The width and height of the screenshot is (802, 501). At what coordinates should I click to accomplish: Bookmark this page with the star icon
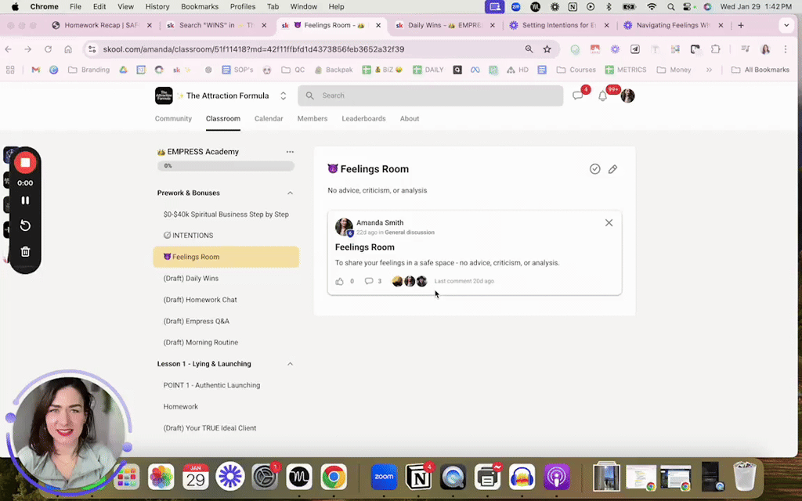547,49
